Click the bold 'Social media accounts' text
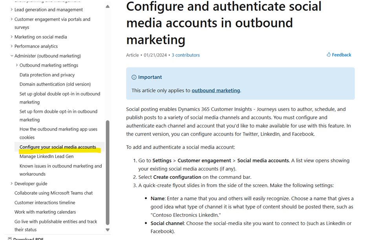Viewport: 369px width, 240px height. pyautogui.click(x=263, y=160)
